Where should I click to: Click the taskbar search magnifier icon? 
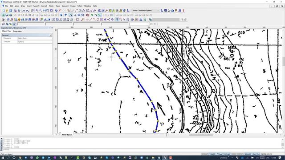8,158
